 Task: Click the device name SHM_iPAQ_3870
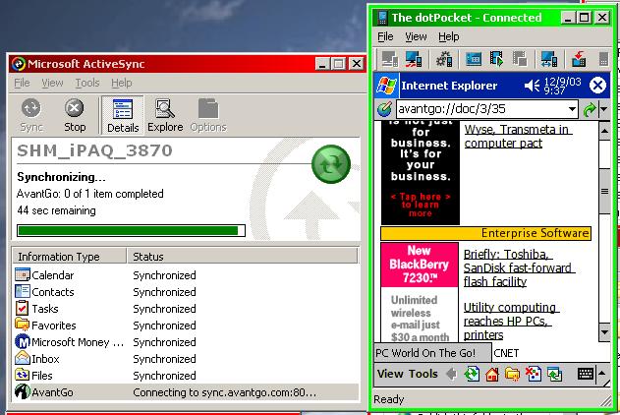coord(95,150)
